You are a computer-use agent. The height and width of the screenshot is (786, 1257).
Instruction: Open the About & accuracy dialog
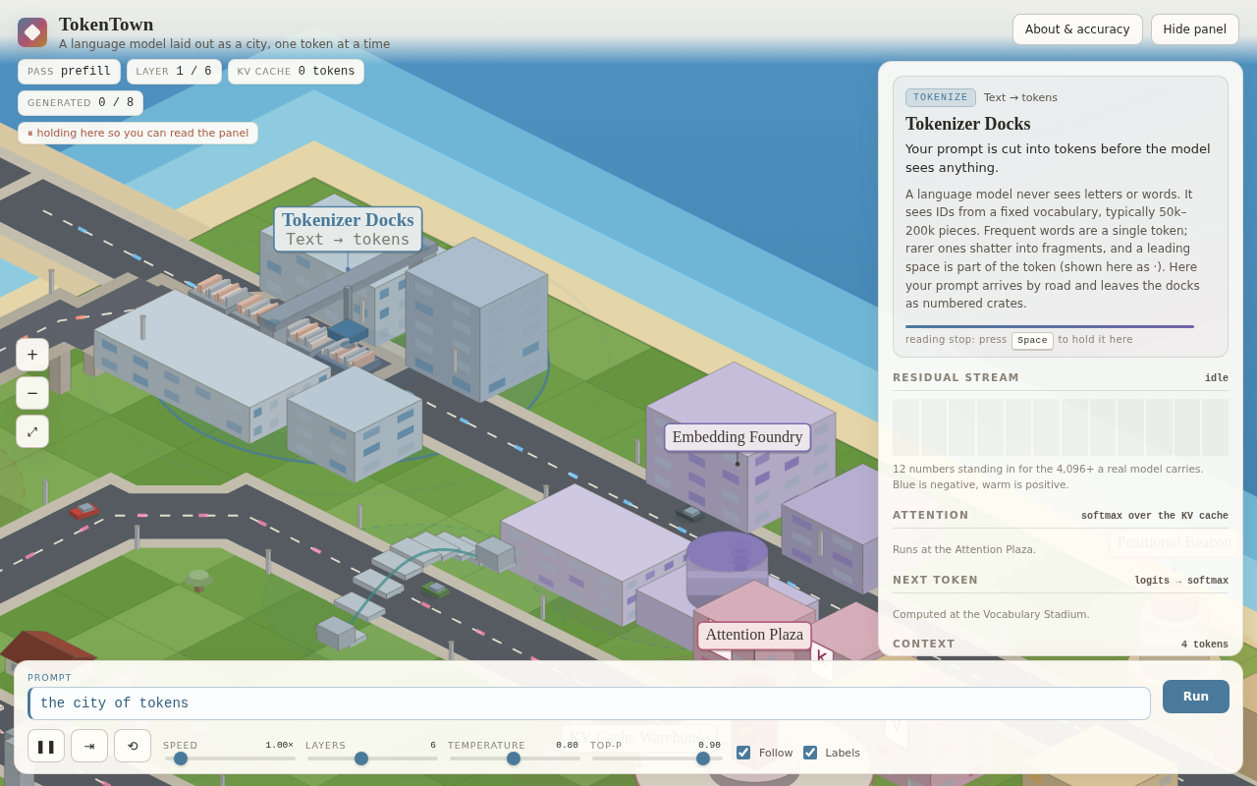(1077, 29)
